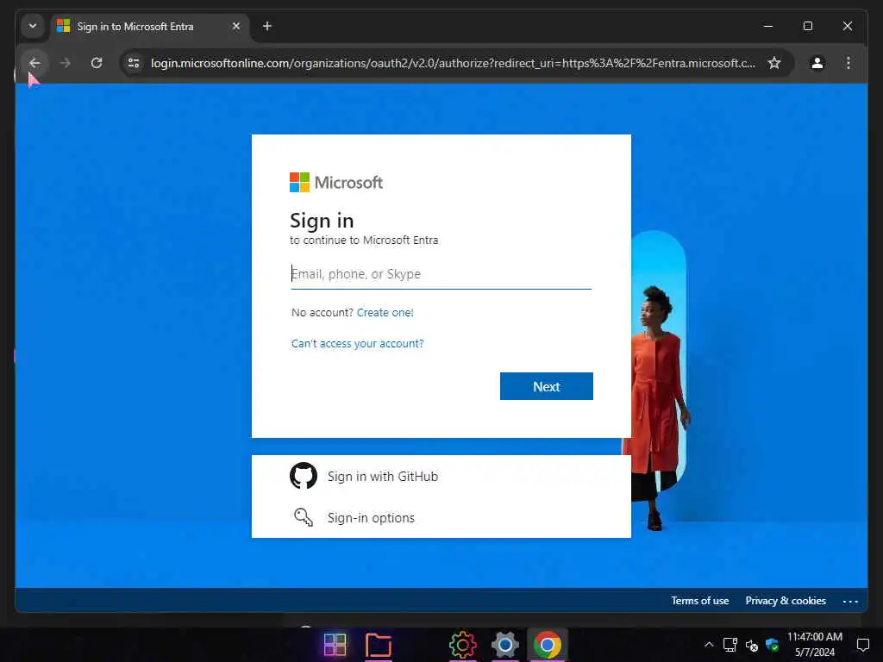Click the 'Create one!' link
This screenshot has width=883, height=662.
coord(385,312)
